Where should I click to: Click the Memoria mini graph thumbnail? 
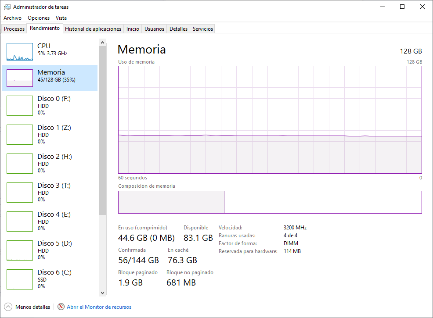click(20, 78)
